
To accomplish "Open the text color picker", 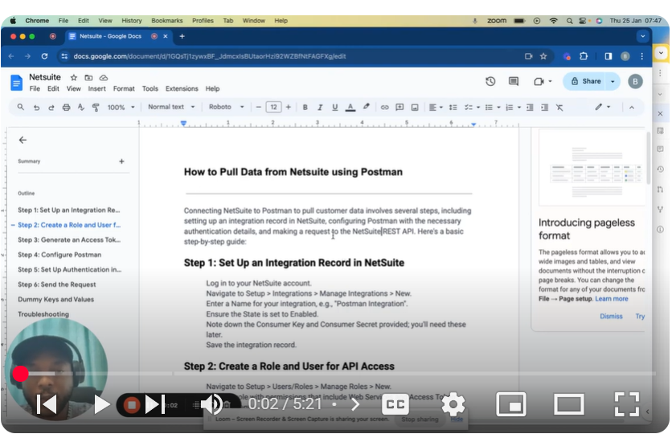I will tap(350, 107).
